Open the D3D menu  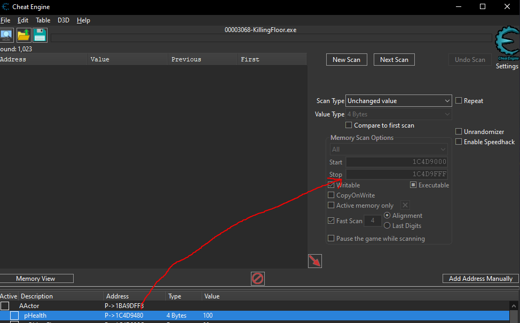pyautogui.click(x=64, y=20)
